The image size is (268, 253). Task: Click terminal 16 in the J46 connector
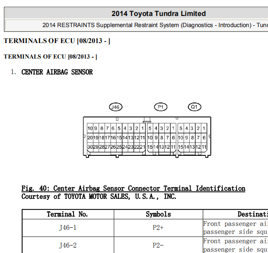(x=113, y=138)
